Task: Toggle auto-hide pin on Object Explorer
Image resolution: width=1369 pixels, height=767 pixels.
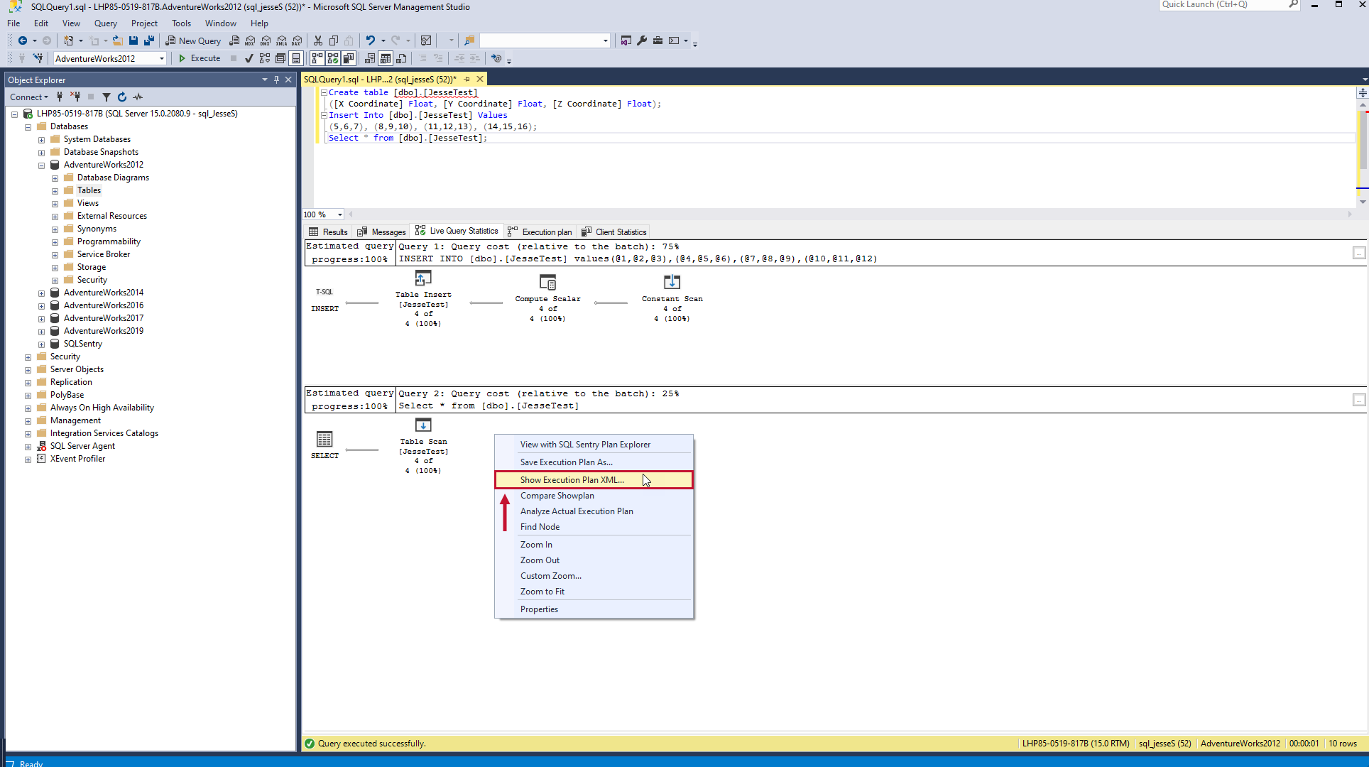Action: pos(276,80)
